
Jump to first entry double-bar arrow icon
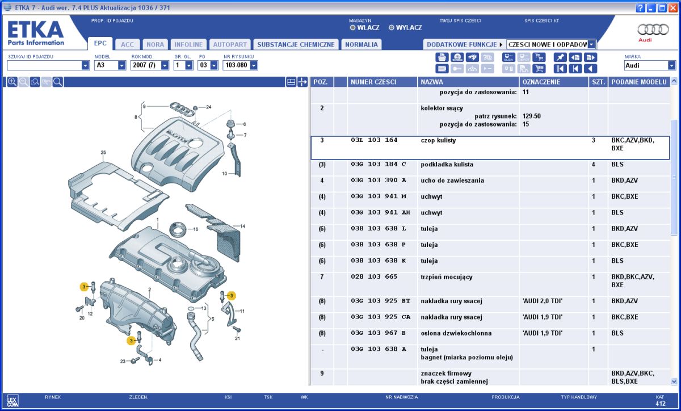tap(560, 69)
